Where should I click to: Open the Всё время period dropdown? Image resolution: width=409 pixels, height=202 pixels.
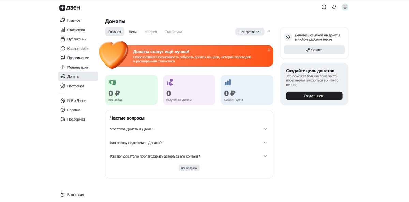(x=250, y=32)
